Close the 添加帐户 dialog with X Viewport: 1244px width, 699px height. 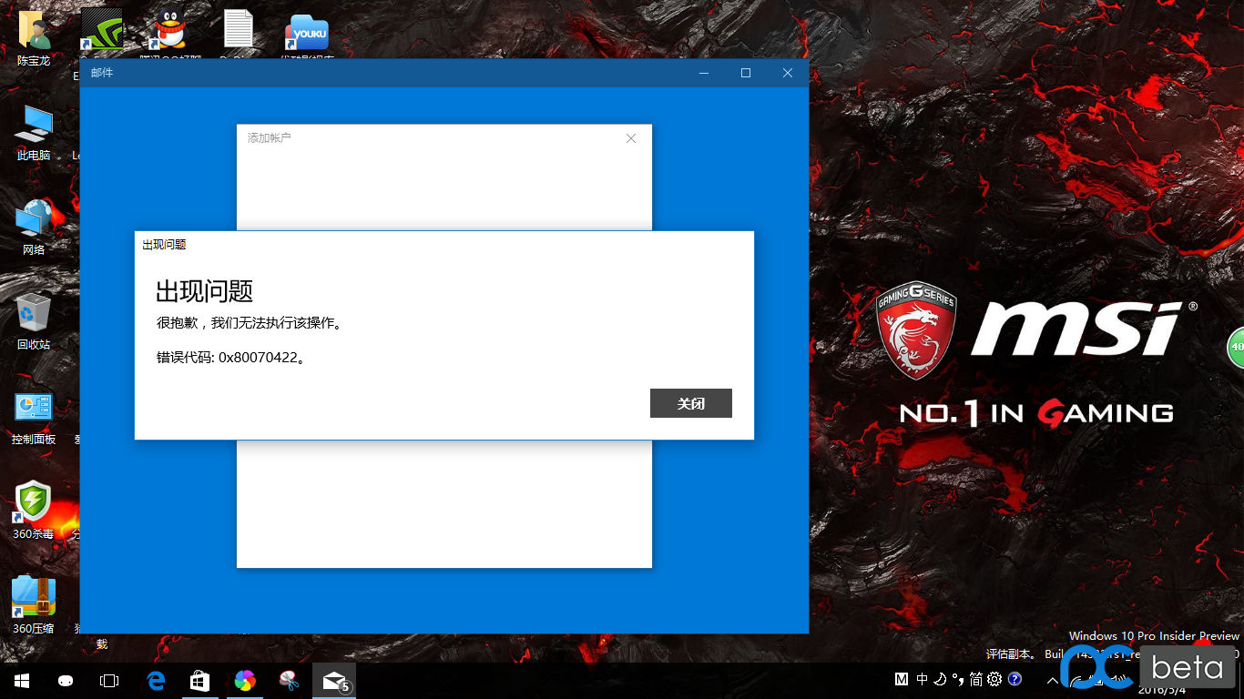tap(631, 138)
